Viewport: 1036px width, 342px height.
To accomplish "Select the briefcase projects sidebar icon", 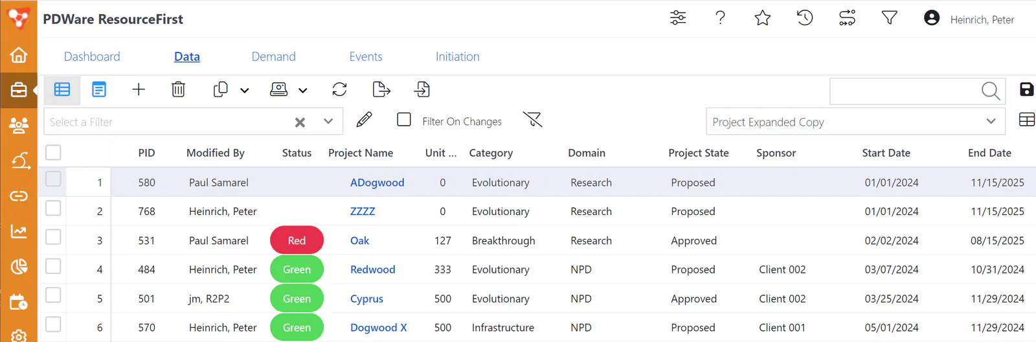I will pos(19,90).
